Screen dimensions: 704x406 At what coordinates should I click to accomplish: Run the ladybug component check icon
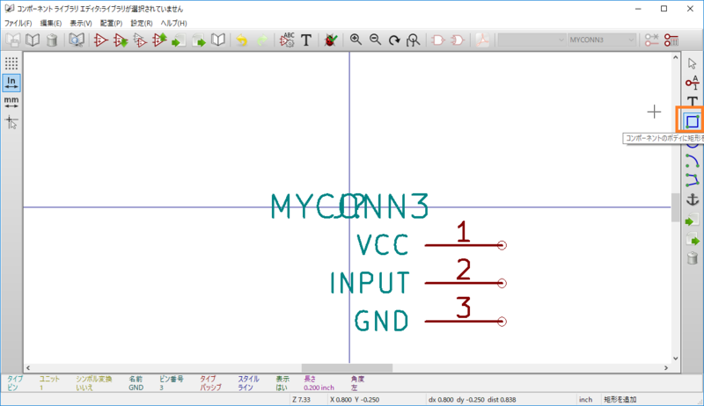click(331, 40)
